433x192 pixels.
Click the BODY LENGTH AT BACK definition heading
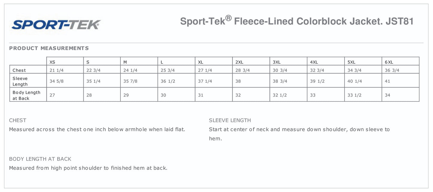[40, 159]
